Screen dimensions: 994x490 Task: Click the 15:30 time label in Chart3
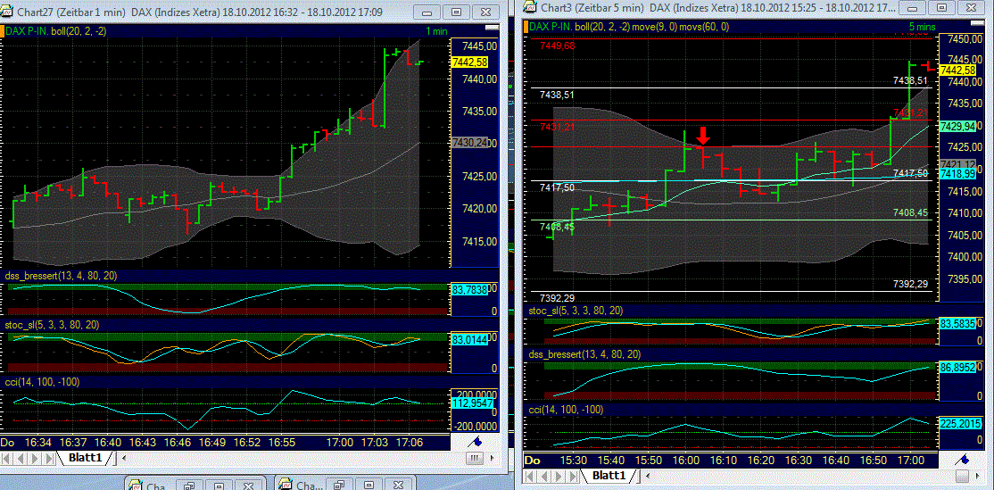[x=573, y=459]
